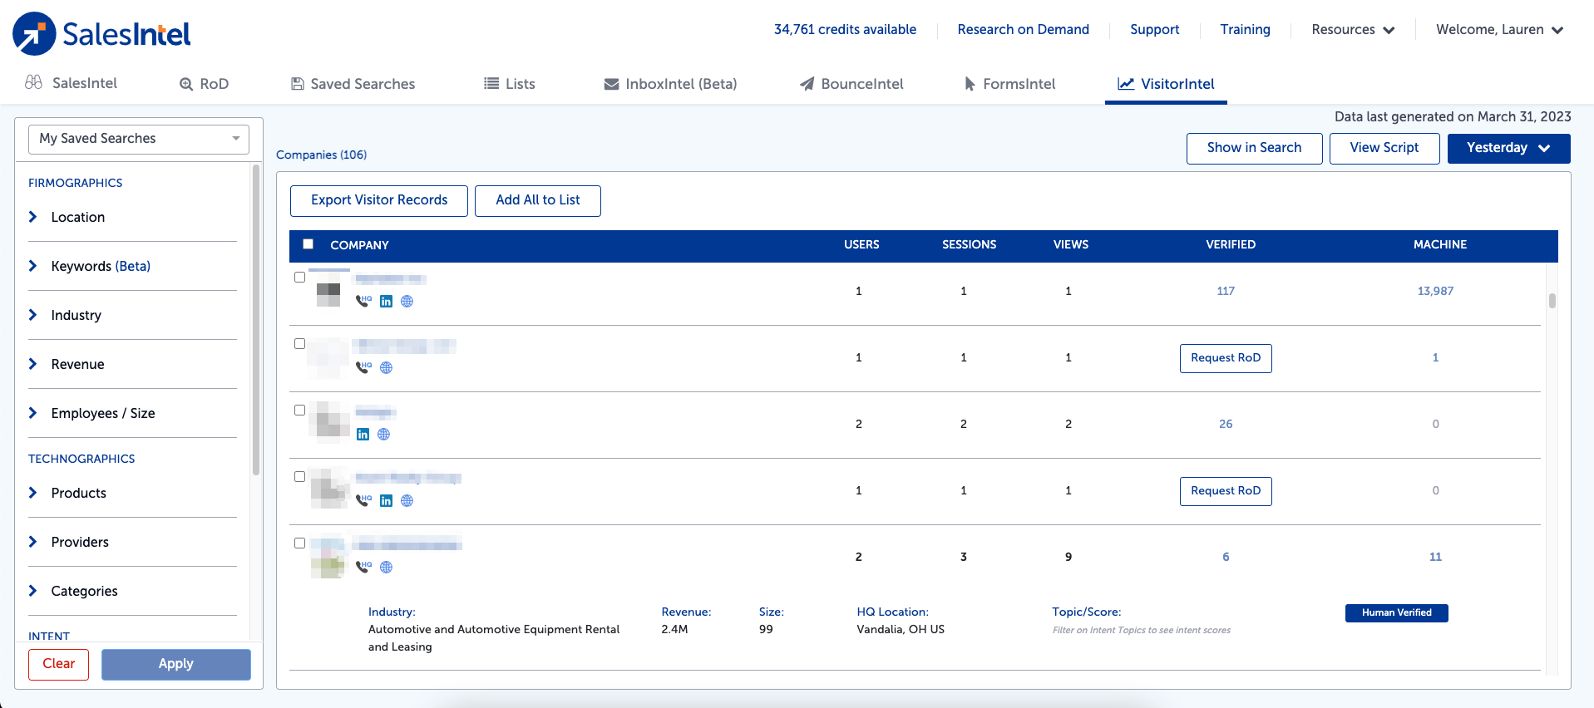Open the LinkedIn icon in the third company row
Screen dimensions: 1594x708
tap(363, 435)
